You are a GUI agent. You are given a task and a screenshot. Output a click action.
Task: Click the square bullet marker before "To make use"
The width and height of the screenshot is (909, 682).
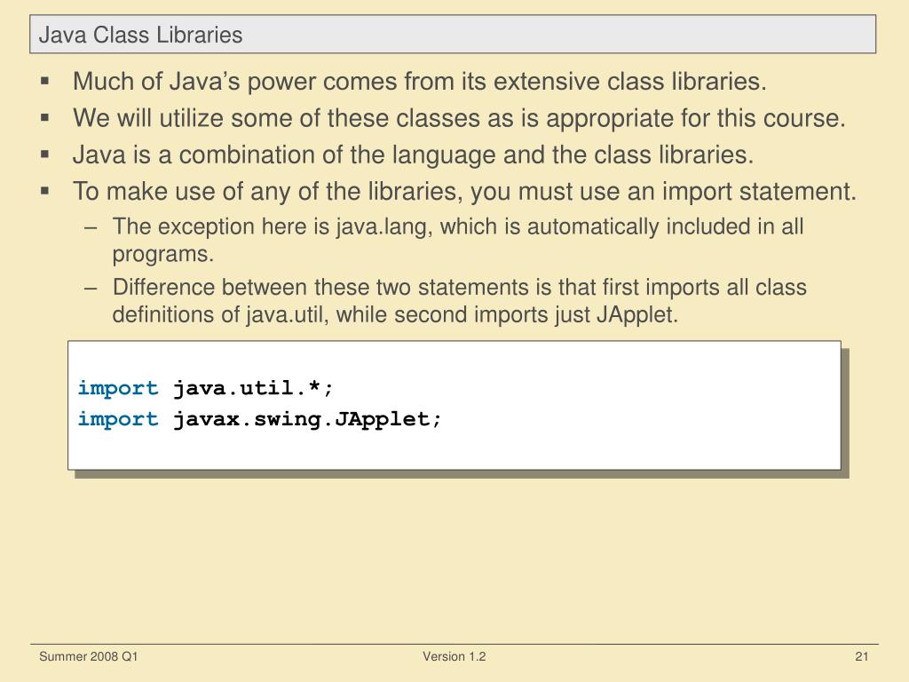[x=44, y=191]
